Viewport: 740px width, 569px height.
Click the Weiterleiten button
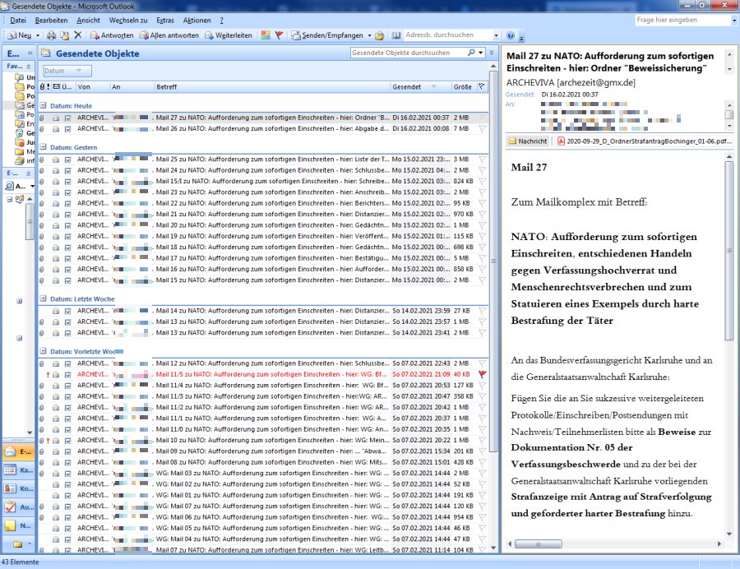[x=229, y=35]
